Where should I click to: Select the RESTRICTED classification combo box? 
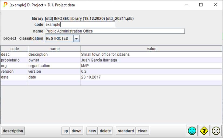coord(59,38)
